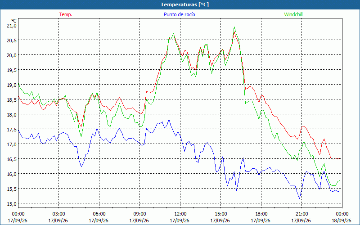Click the 15,0 y-axis label
This screenshot has width=360, height=225.
pos(11,204)
